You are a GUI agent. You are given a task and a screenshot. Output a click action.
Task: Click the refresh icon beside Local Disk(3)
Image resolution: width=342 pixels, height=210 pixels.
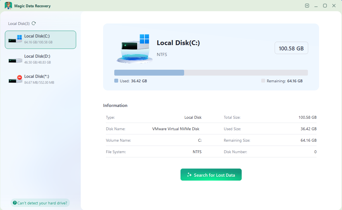tap(34, 24)
